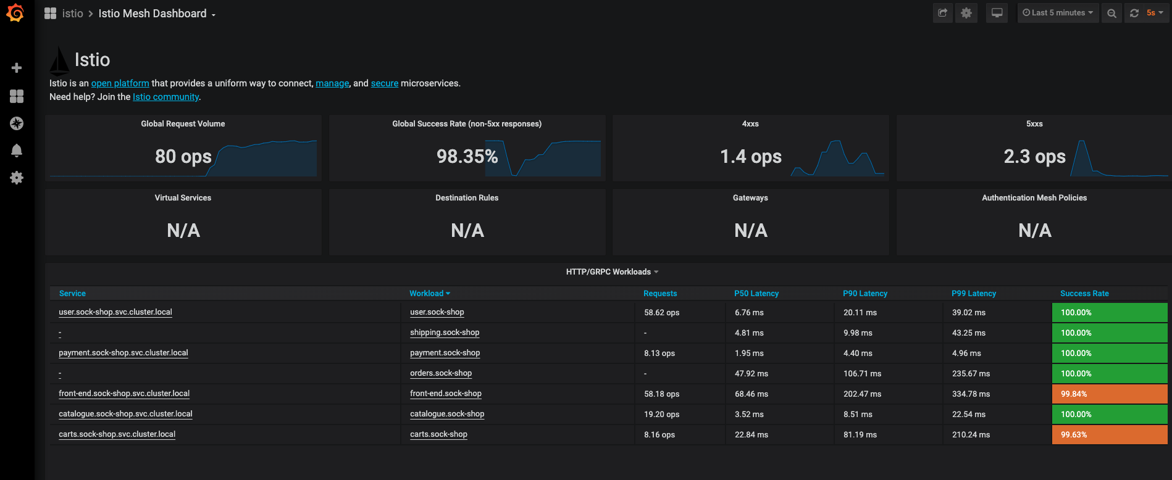The image size is (1172, 480).
Task: Sort by the Success Rate column header
Action: [1084, 294]
